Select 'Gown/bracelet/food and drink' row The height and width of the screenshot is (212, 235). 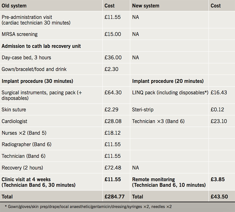point(34,69)
